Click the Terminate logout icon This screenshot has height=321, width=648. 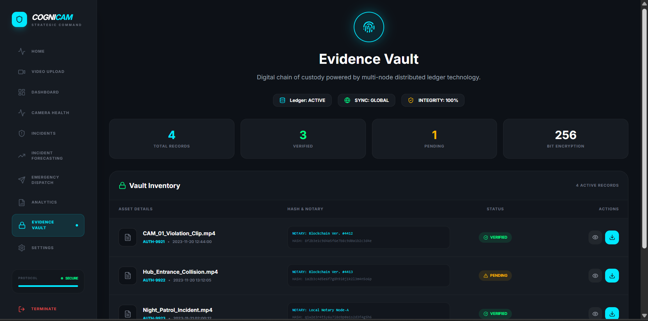coord(22,309)
